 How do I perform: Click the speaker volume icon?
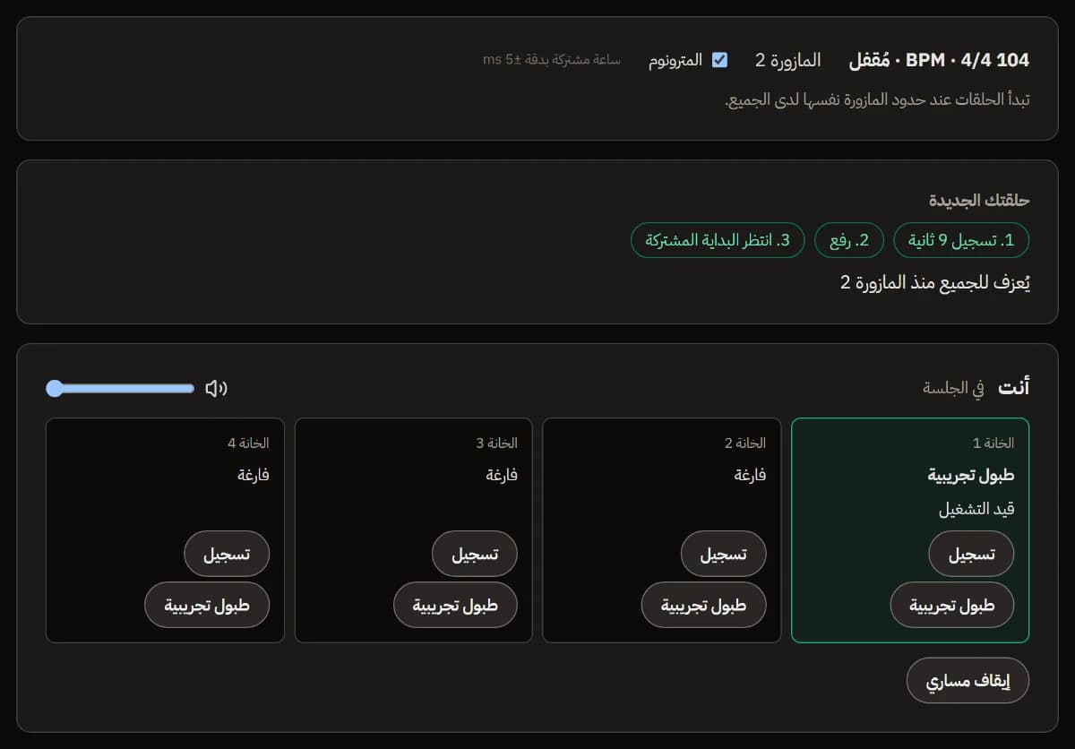point(216,388)
